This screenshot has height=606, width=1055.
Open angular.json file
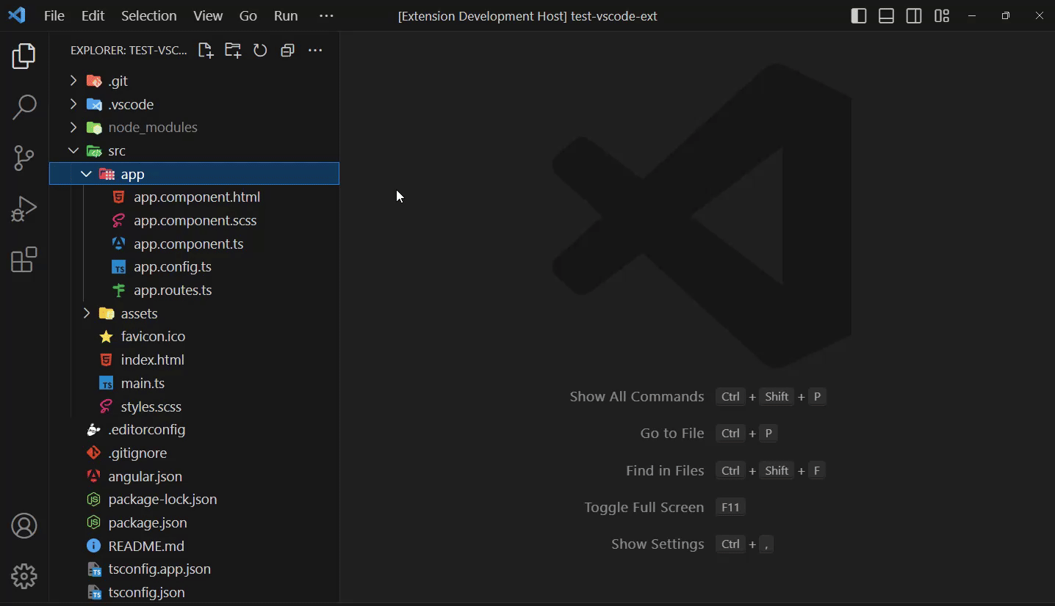click(194, 476)
